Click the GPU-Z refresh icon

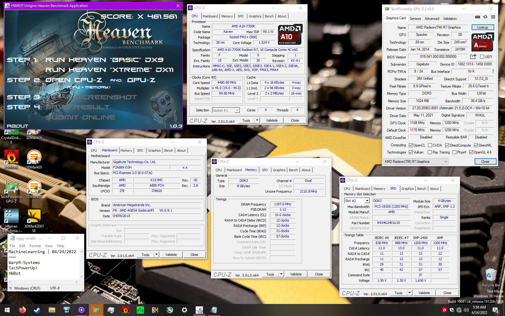tap(485, 17)
